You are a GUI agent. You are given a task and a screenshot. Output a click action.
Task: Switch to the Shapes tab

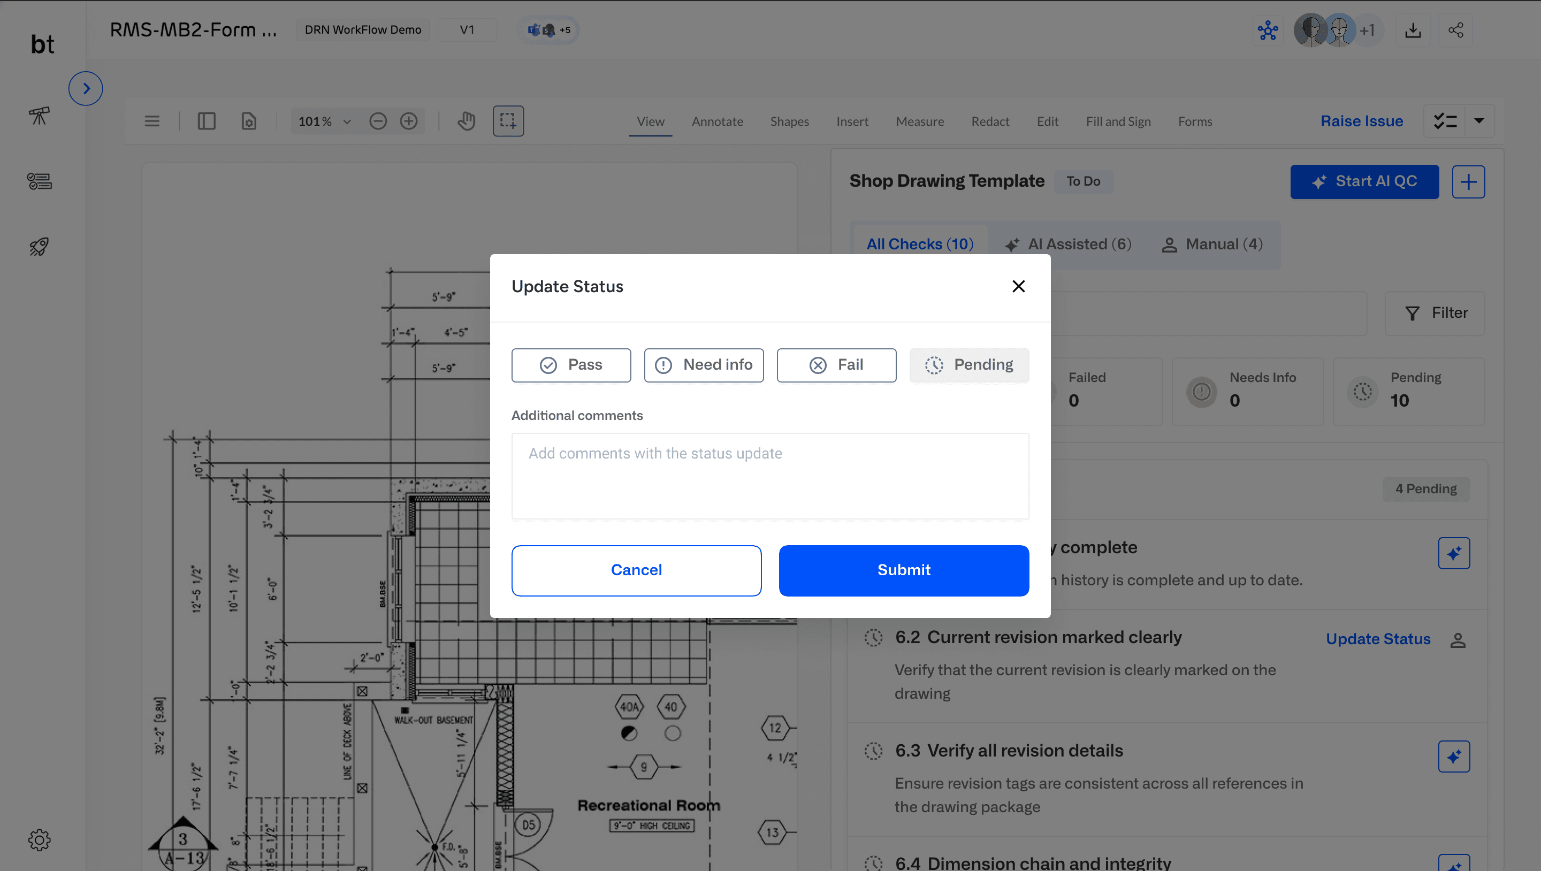[790, 121]
